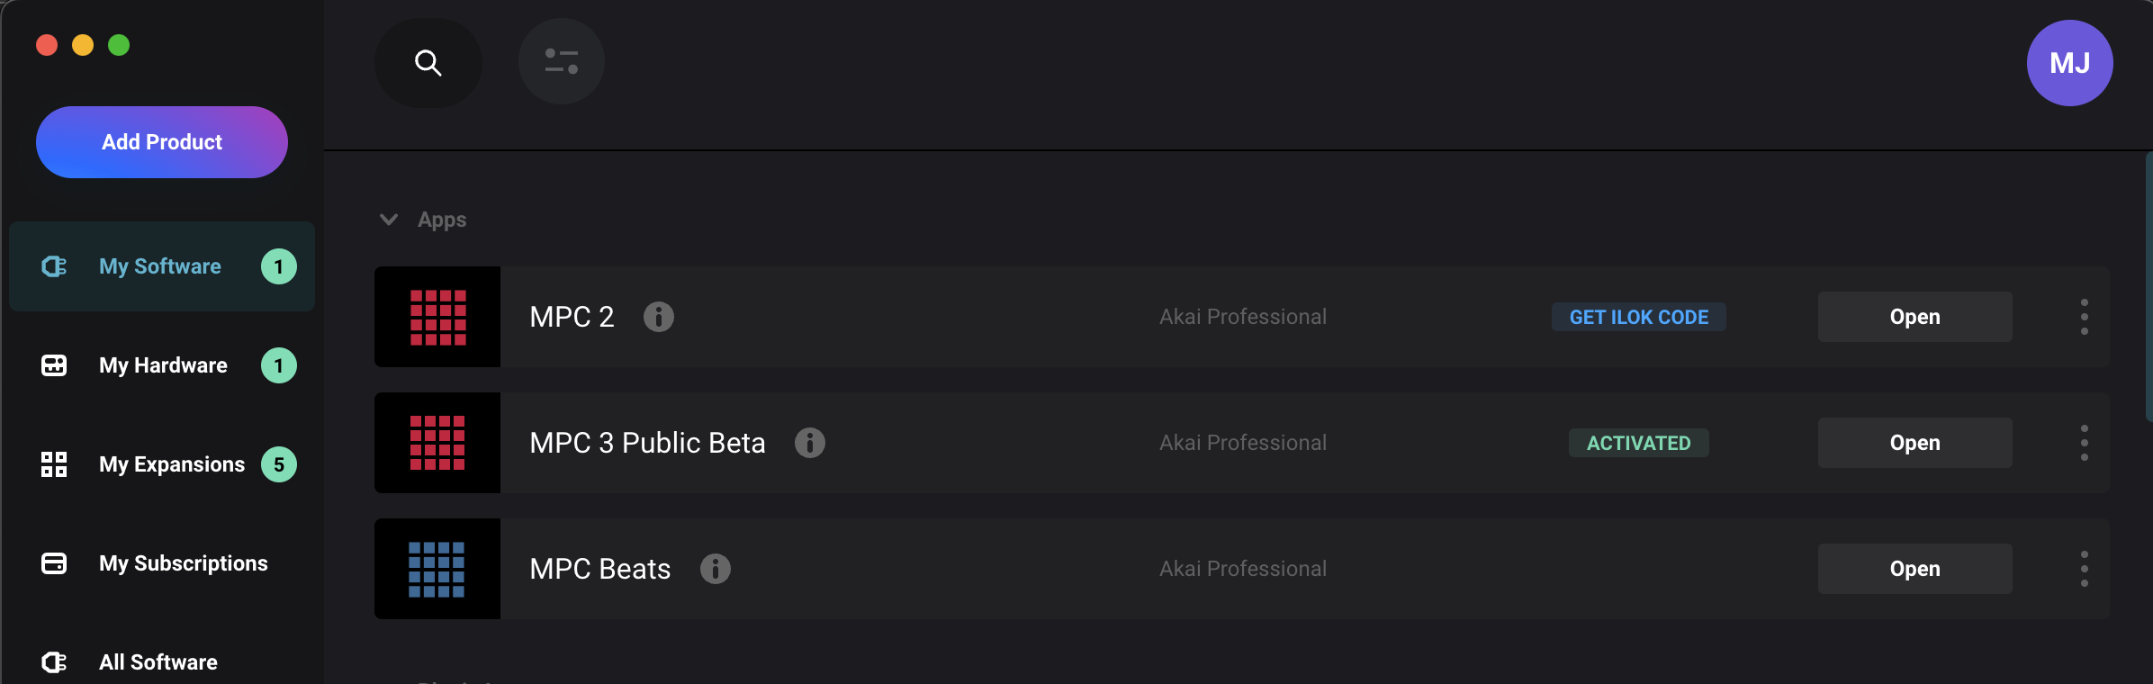Collapse the Apps section chevron
This screenshot has height=684, width=2153.
click(x=389, y=220)
